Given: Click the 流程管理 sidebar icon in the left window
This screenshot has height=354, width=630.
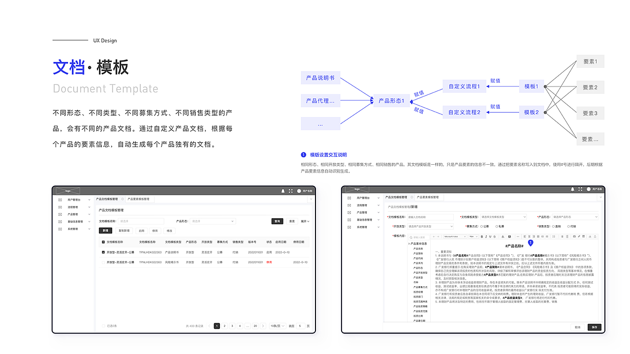Looking at the screenshot, I should pos(60,207).
